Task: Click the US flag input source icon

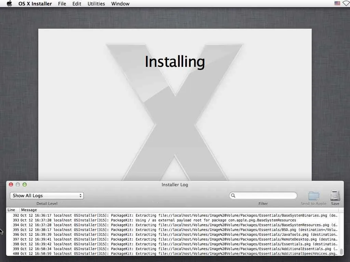Action: tap(337, 3)
